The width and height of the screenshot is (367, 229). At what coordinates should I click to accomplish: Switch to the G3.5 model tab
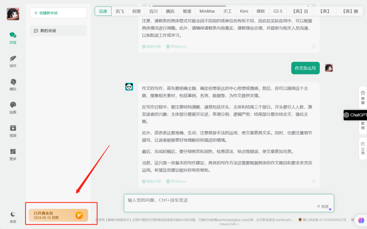pyautogui.click(x=278, y=11)
